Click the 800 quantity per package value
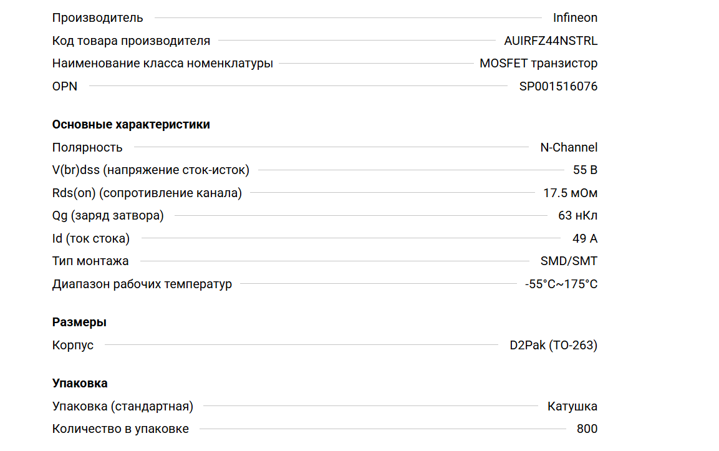The image size is (719, 451). [x=587, y=429]
